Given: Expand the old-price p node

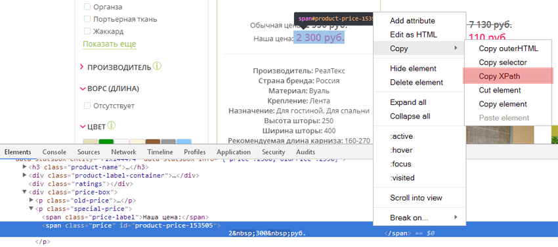Looking at the screenshot, I should [32, 200].
